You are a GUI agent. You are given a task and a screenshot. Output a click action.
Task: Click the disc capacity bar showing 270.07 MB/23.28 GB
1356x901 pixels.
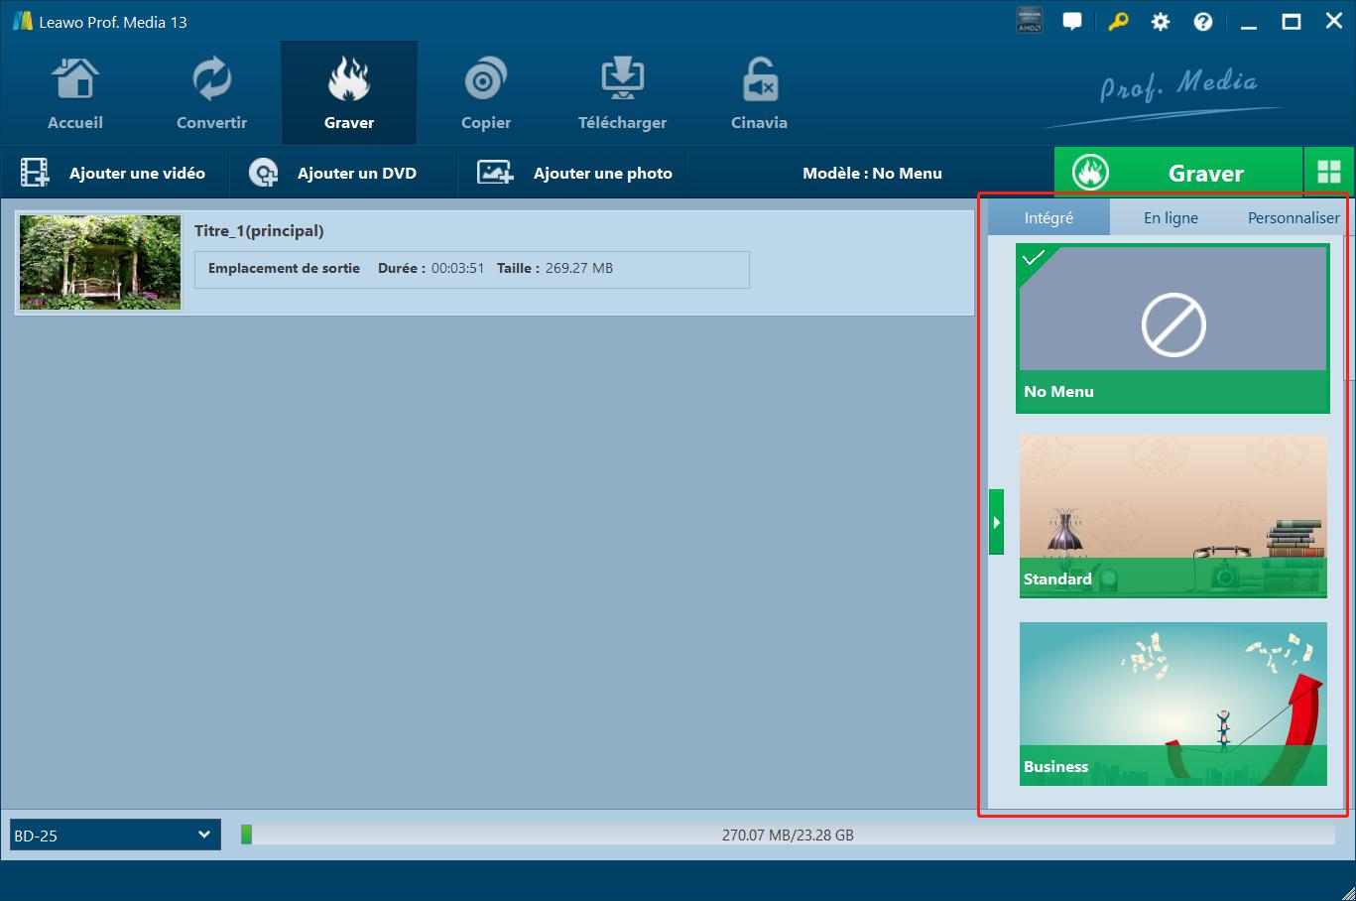pyautogui.click(x=788, y=835)
